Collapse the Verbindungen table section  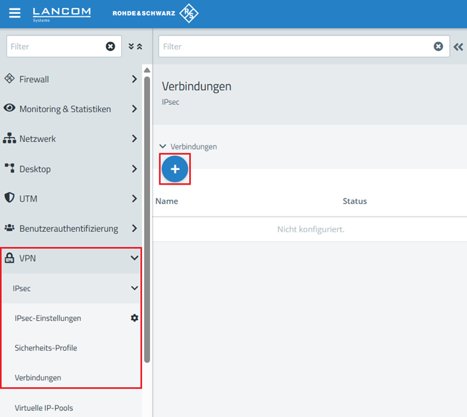163,147
